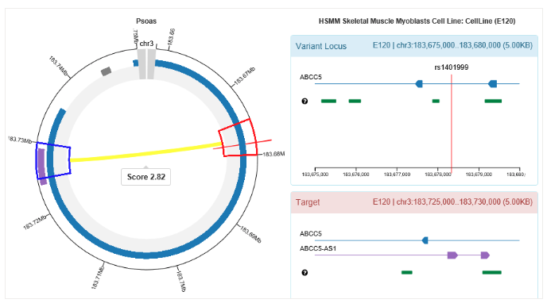Click the Target panel header
The width and height of the screenshot is (547, 307).
click(414, 202)
